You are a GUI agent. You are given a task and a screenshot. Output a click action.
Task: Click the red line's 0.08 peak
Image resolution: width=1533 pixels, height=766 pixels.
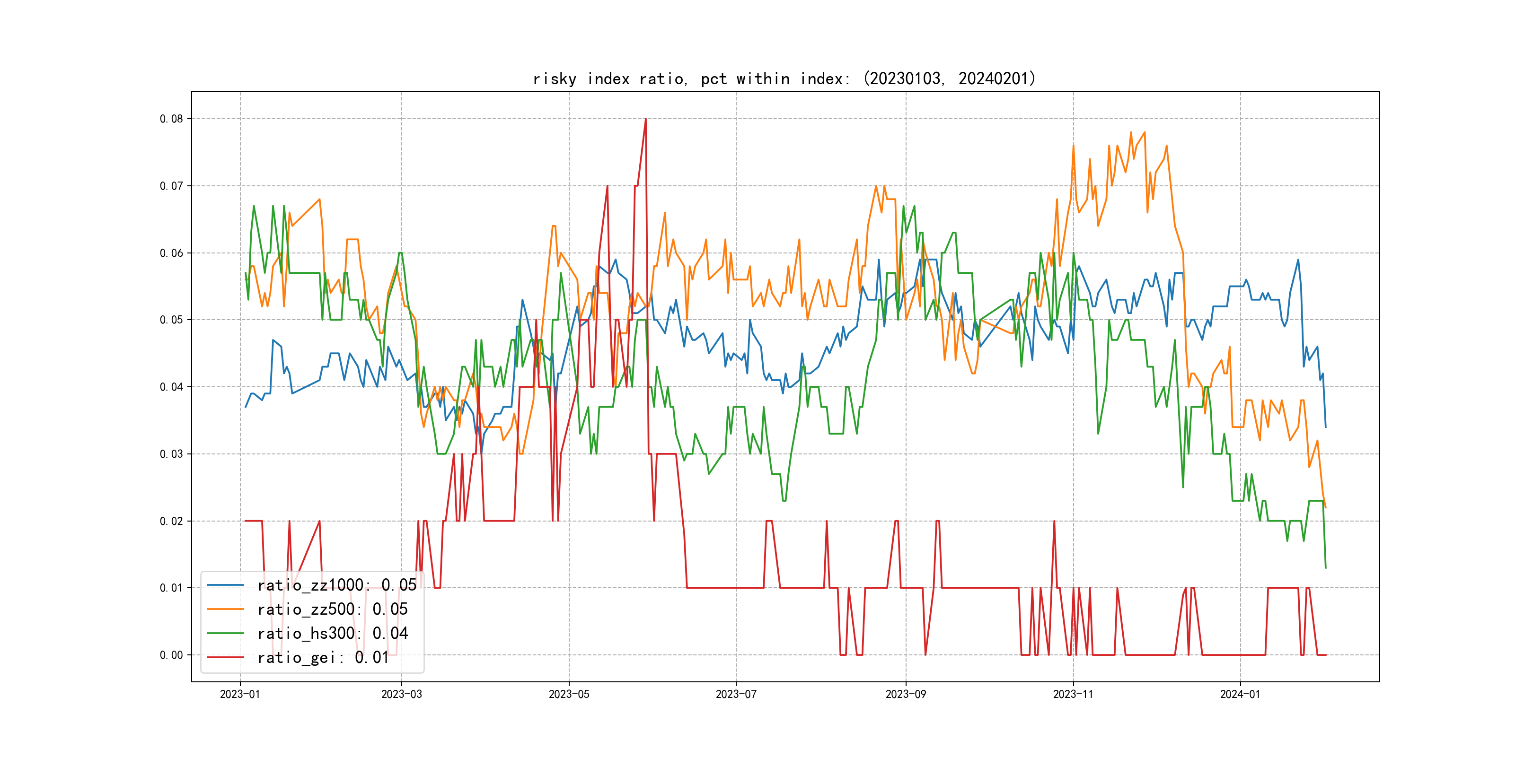(x=646, y=120)
